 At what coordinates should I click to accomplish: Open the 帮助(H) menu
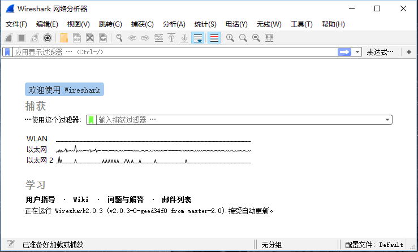(333, 24)
